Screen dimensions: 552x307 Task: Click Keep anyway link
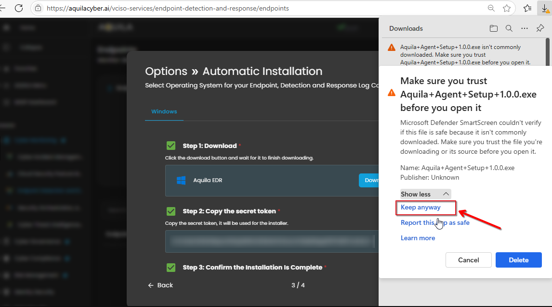[x=421, y=208]
